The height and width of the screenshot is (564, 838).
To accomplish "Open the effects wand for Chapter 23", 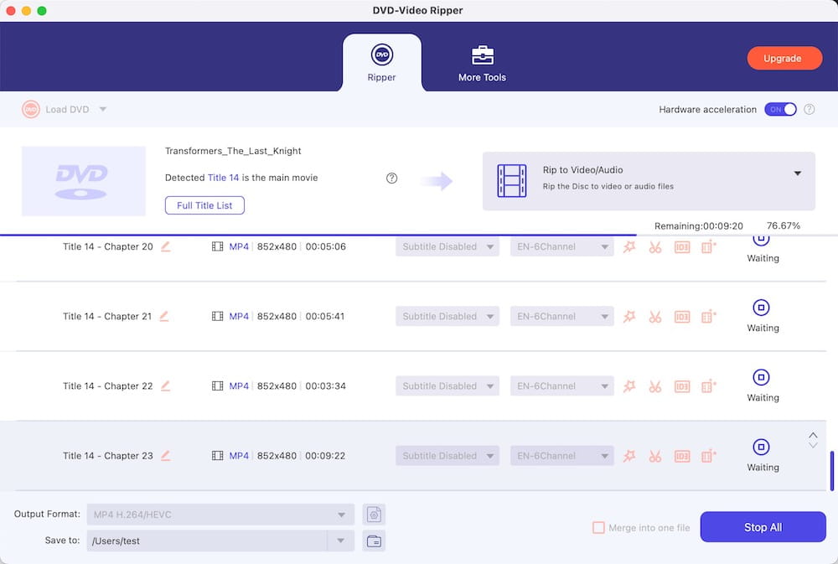I will [629, 456].
